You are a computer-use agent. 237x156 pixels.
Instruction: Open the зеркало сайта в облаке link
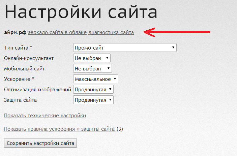(x=57, y=32)
